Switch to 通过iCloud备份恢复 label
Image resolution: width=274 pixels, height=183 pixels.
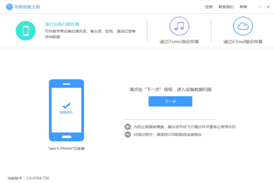[242, 42]
